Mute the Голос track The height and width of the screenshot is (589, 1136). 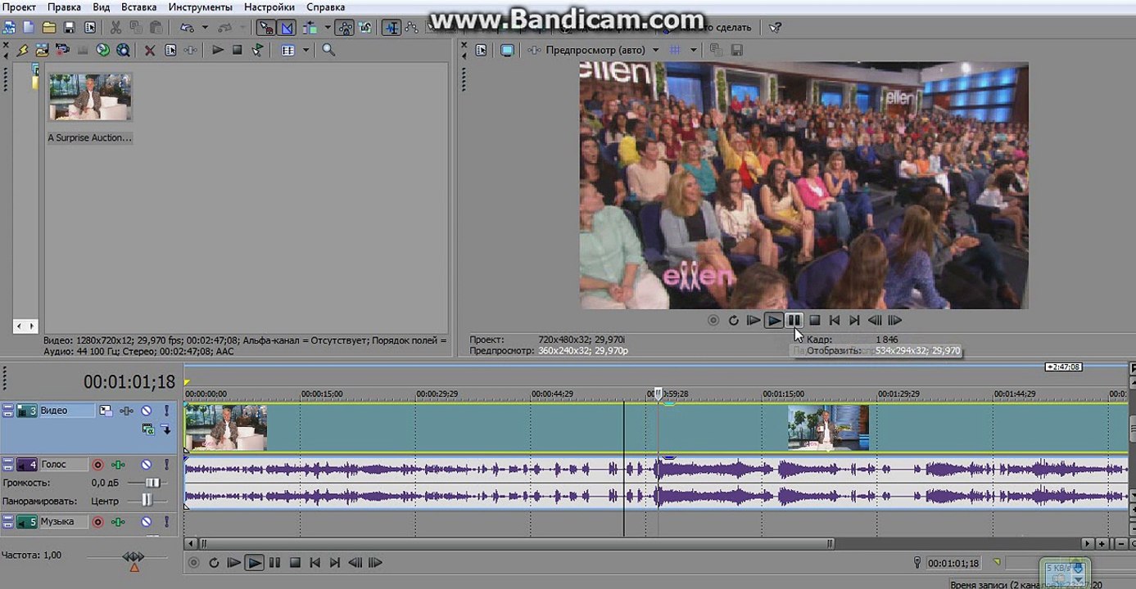[x=147, y=465]
